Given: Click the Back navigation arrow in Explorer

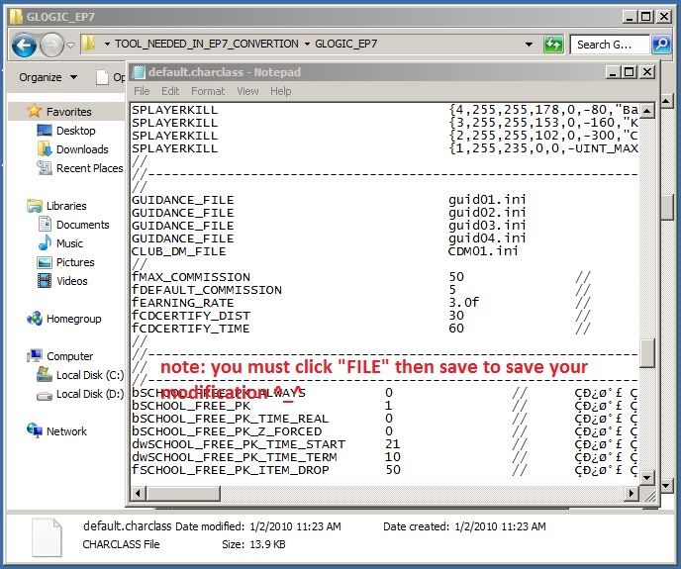Looking at the screenshot, I should (24, 45).
